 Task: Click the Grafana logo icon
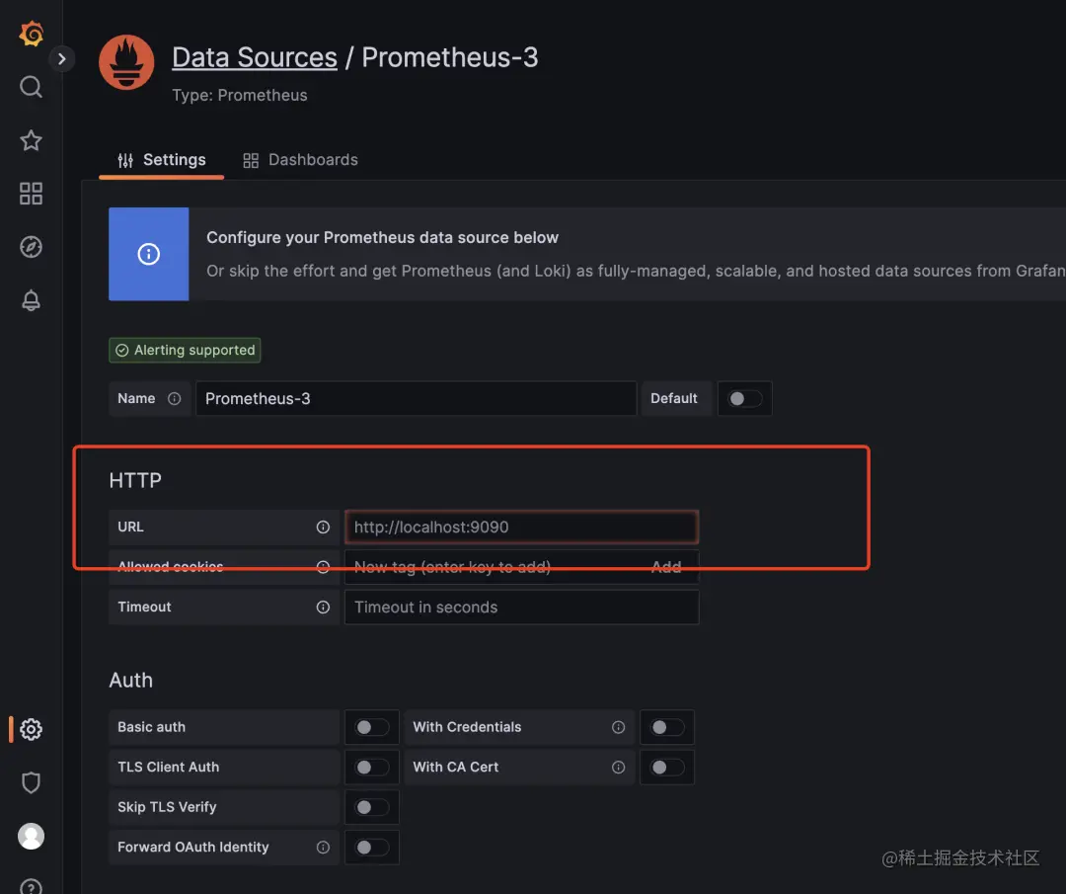tap(32, 33)
